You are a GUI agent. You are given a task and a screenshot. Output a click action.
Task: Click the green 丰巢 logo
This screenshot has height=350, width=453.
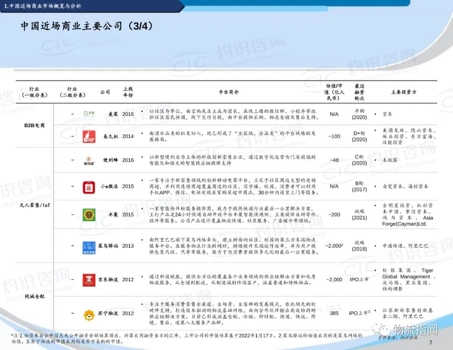(x=89, y=214)
